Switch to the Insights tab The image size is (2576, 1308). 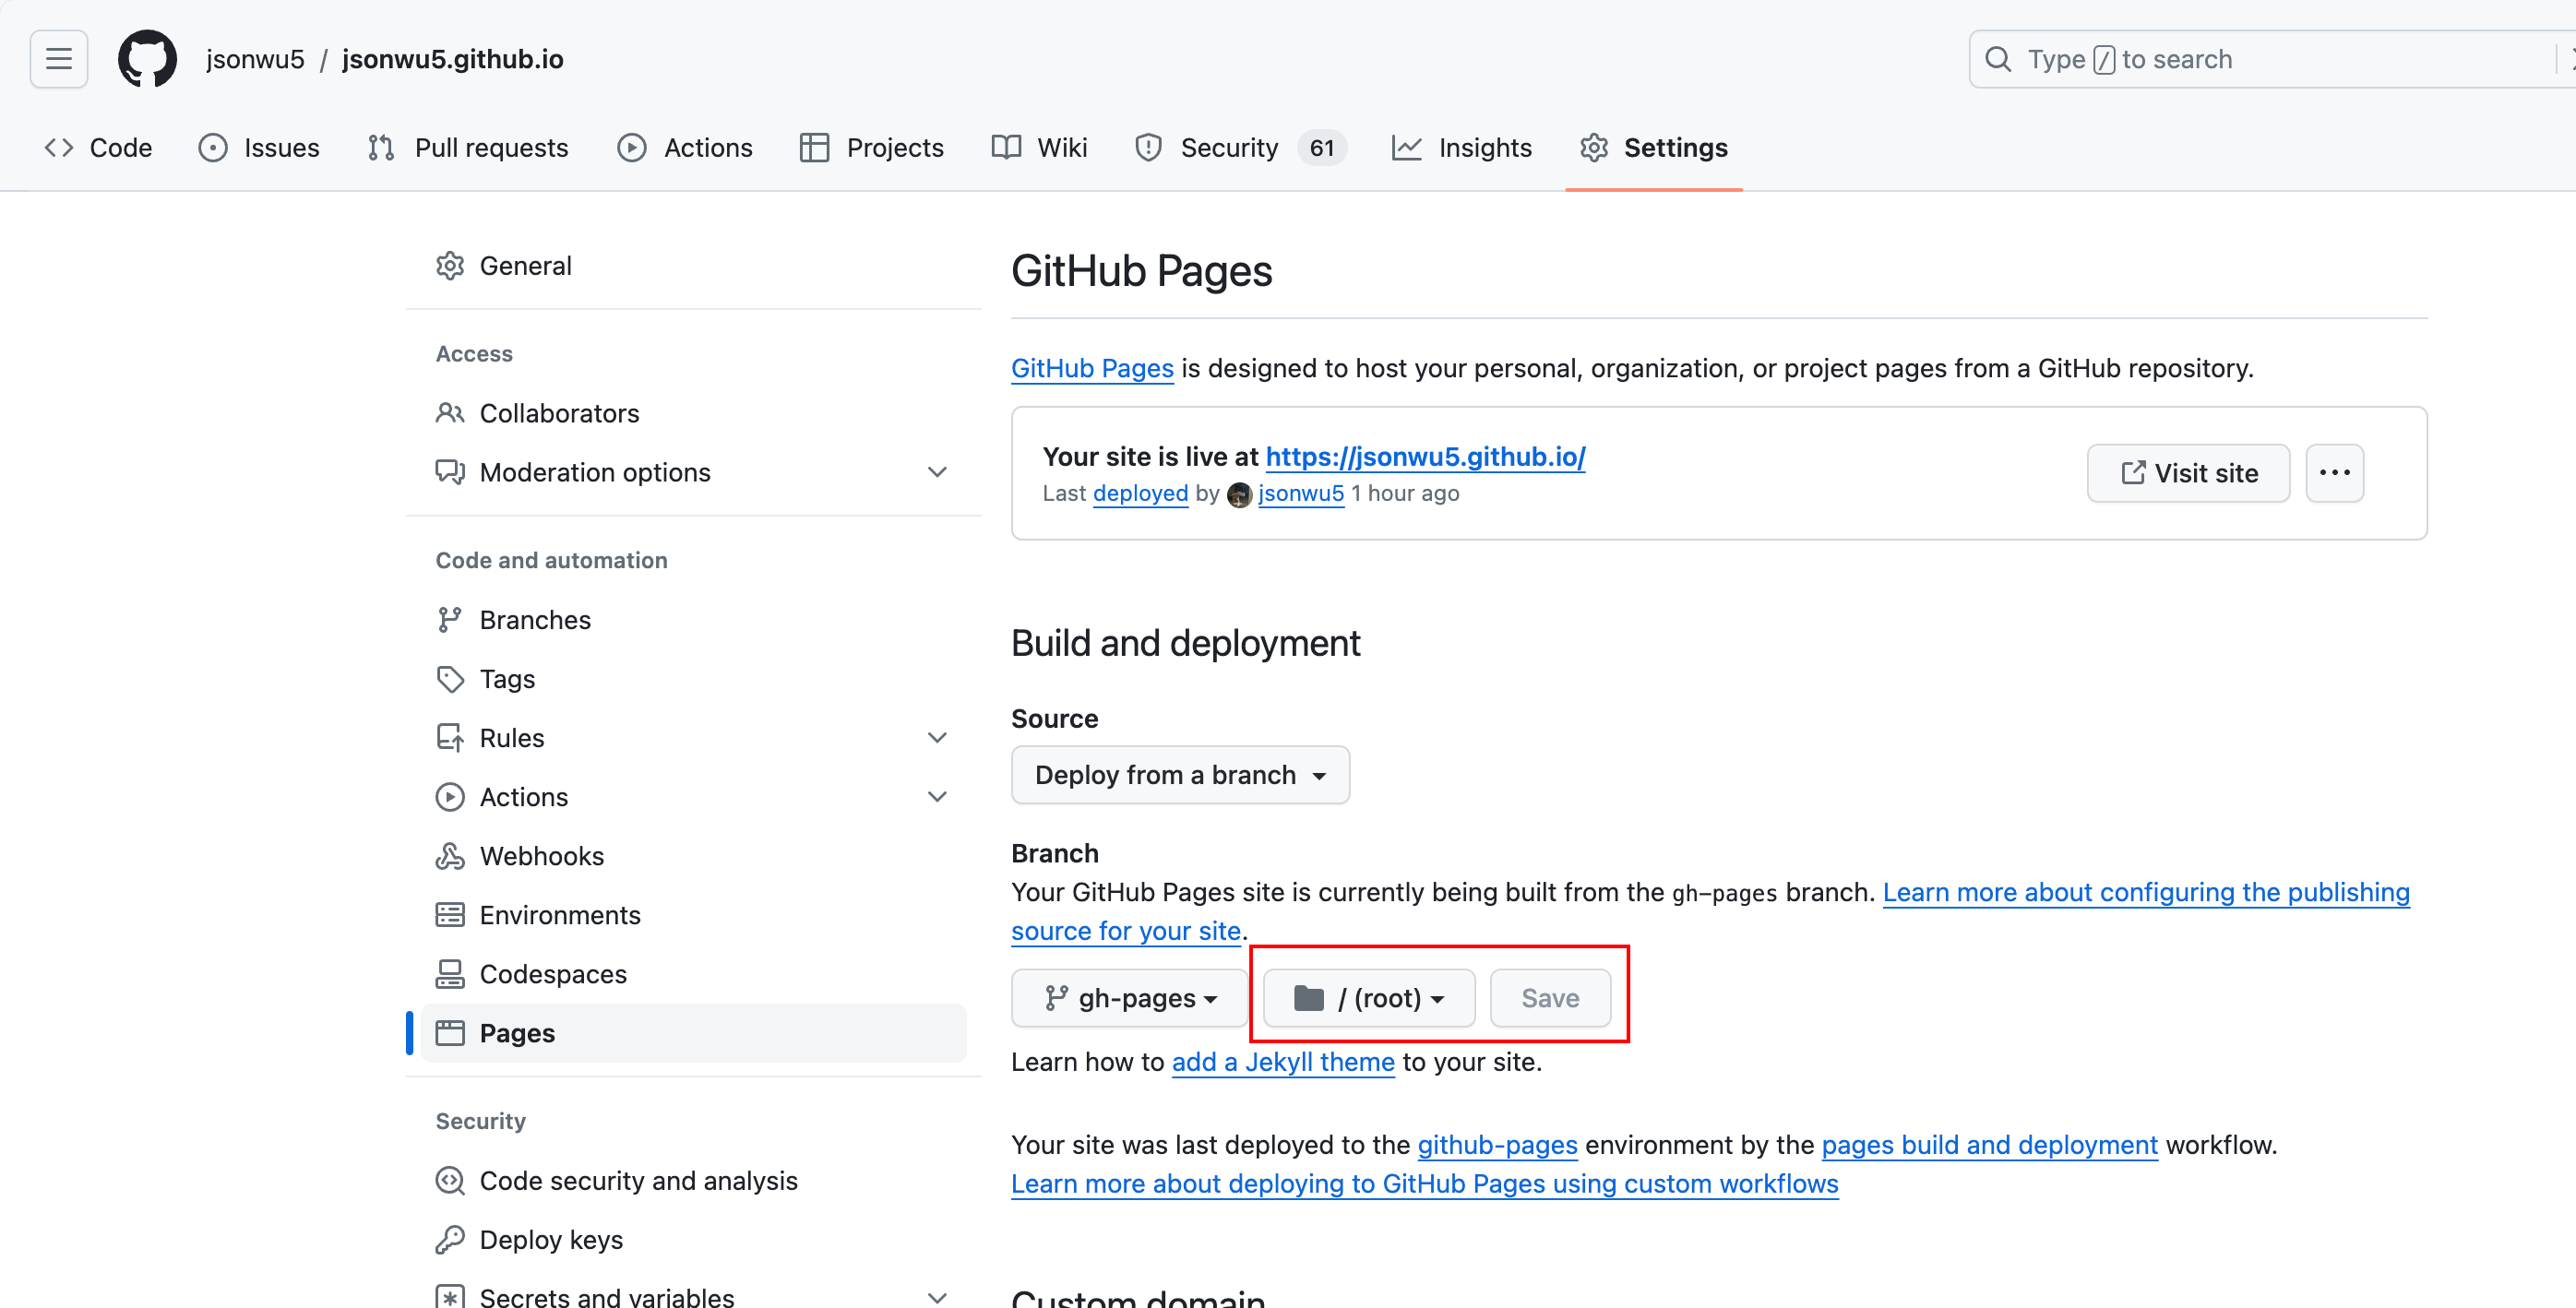click(1462, 148)
